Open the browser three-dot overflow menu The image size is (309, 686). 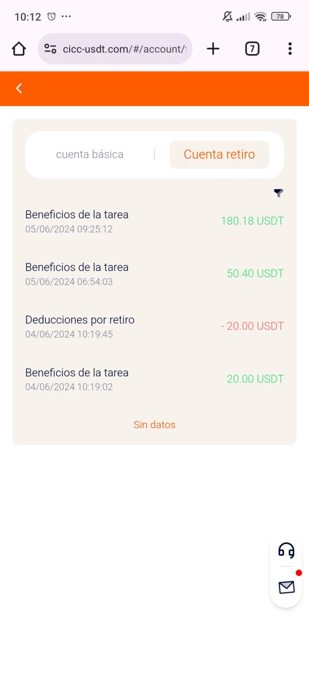[290, 49]
